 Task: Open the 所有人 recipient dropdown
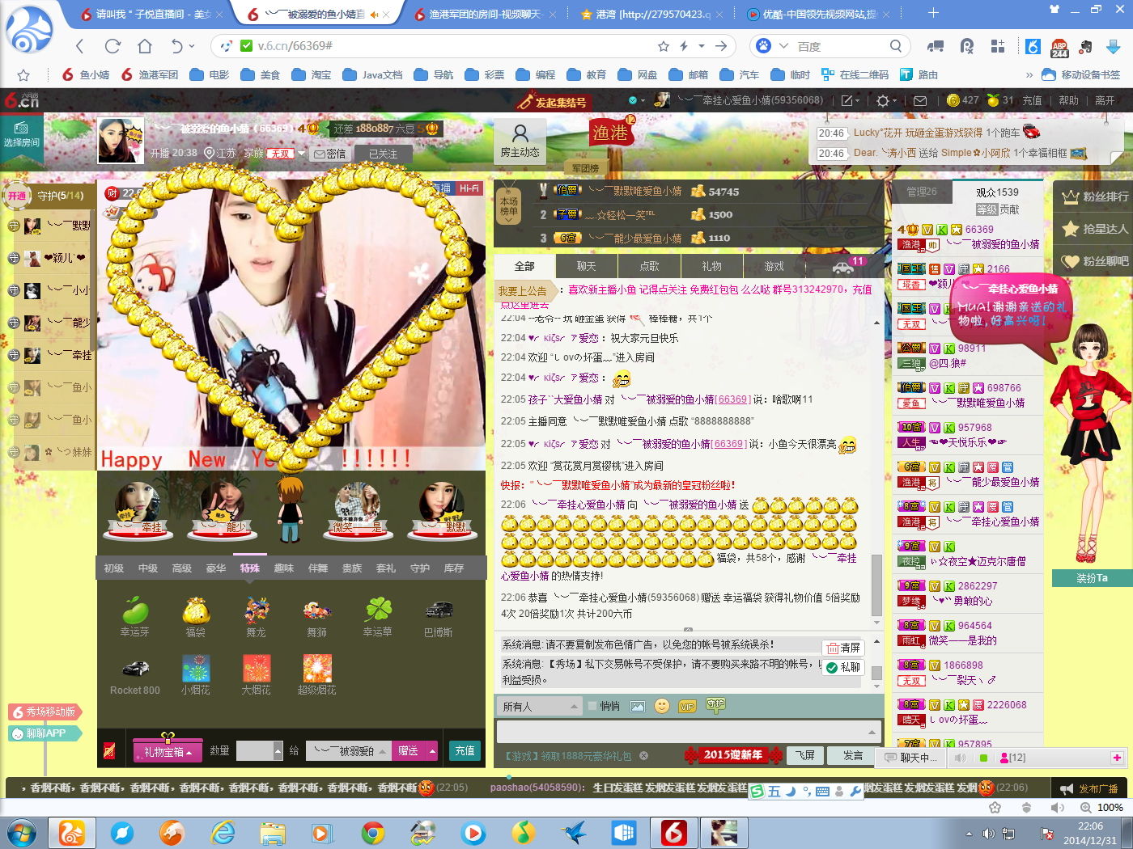coord(539,706)
